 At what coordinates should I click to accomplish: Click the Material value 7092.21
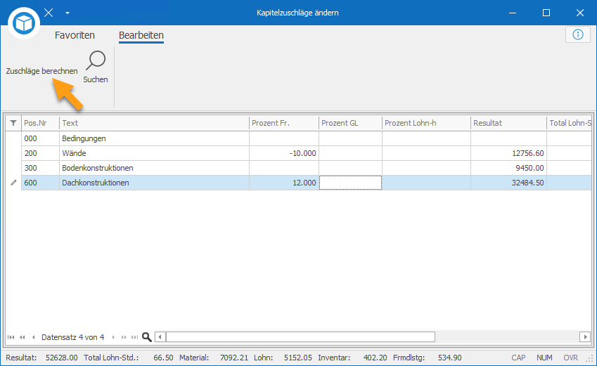pos(233,358)
